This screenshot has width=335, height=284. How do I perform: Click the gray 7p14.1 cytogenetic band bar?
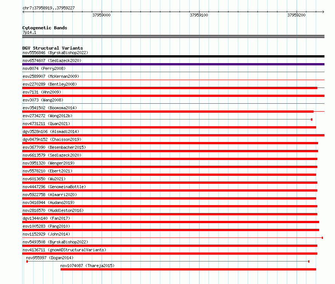[x=173, y=36]
